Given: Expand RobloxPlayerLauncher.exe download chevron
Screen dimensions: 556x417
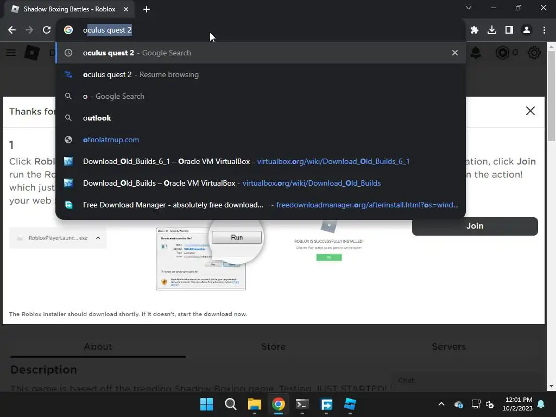Looking at the screenshot, I should tap(98, 238).
